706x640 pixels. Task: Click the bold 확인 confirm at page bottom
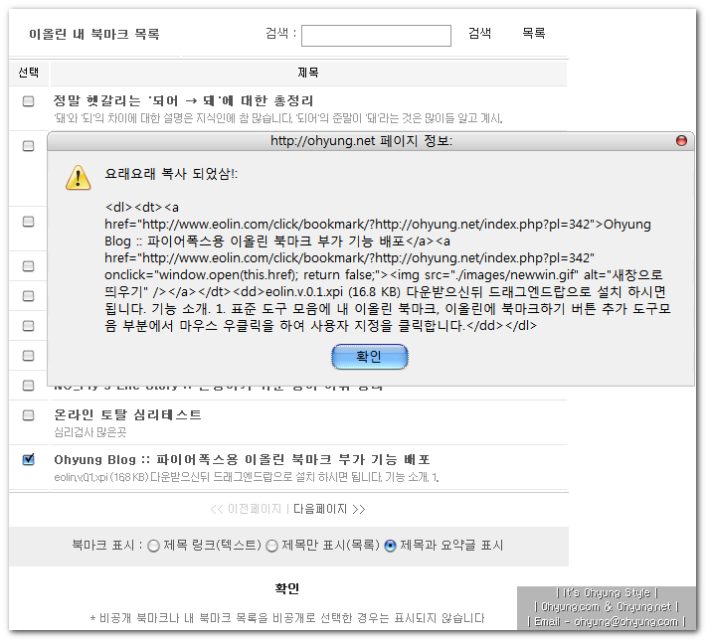pyautogui.click(x=287, y=589)
